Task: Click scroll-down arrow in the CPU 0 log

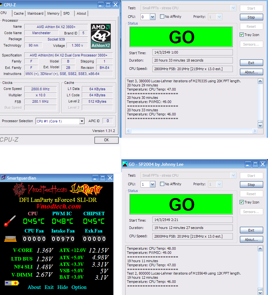Action: tap(260, 126)
